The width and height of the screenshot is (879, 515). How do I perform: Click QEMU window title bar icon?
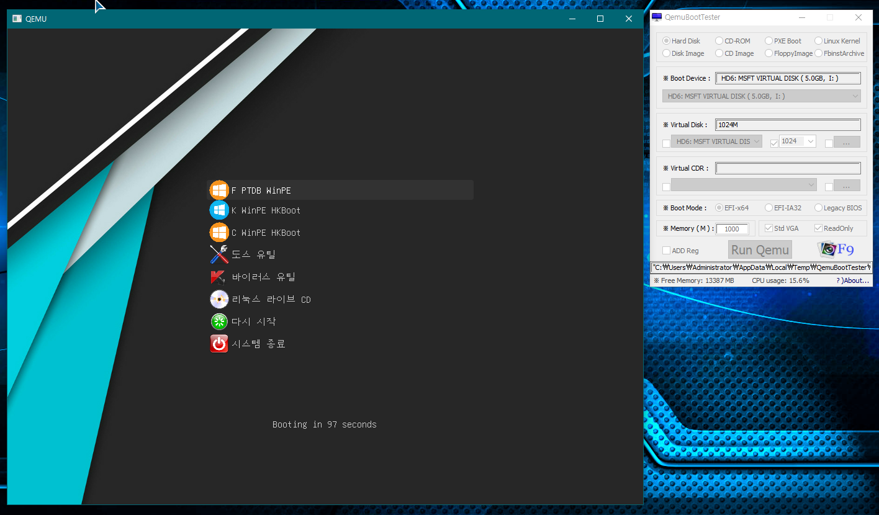[17, 19]
